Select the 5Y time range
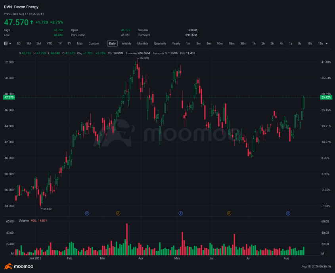Image resolution: width=335 pixels, height=273 pixels. (69, 44)
